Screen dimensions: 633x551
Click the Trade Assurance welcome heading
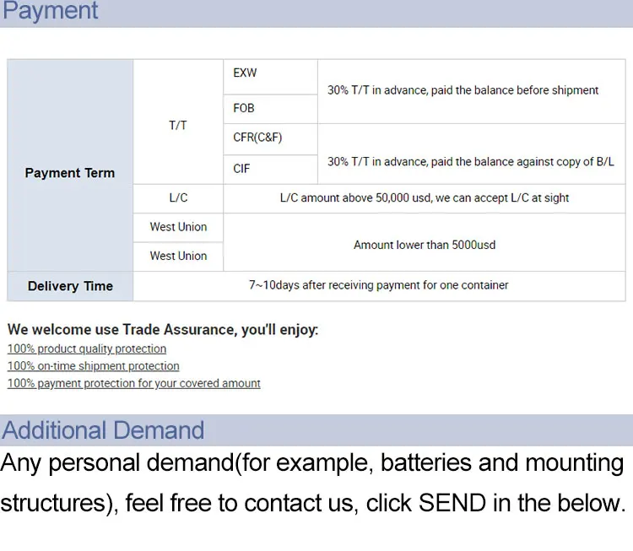163,330
